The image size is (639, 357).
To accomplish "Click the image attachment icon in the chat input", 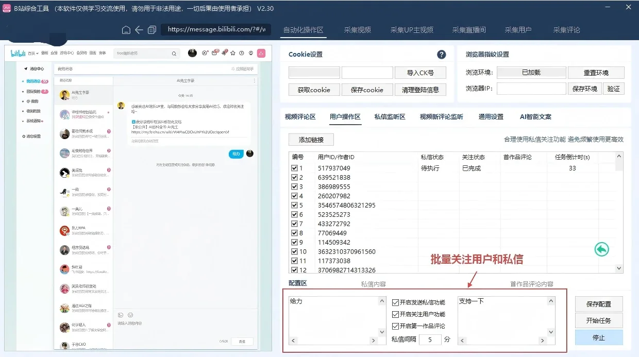I will click(x=121, y=315).
